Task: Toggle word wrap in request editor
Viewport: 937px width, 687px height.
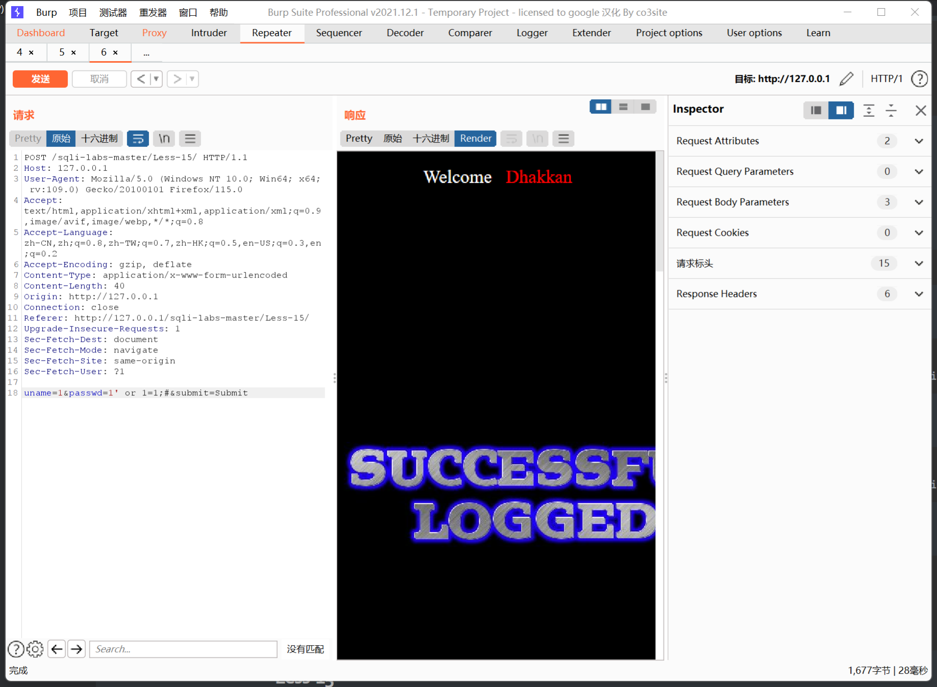Action: click(x=138, y=138)
